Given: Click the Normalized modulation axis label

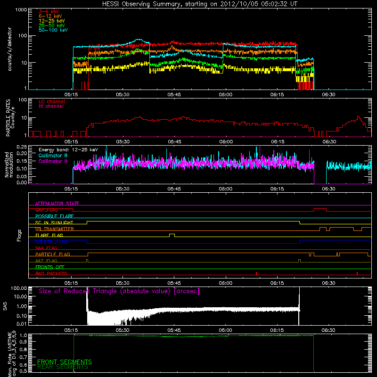Looking at the screenshot, I should pyautogui.click(x=9, y=164).
